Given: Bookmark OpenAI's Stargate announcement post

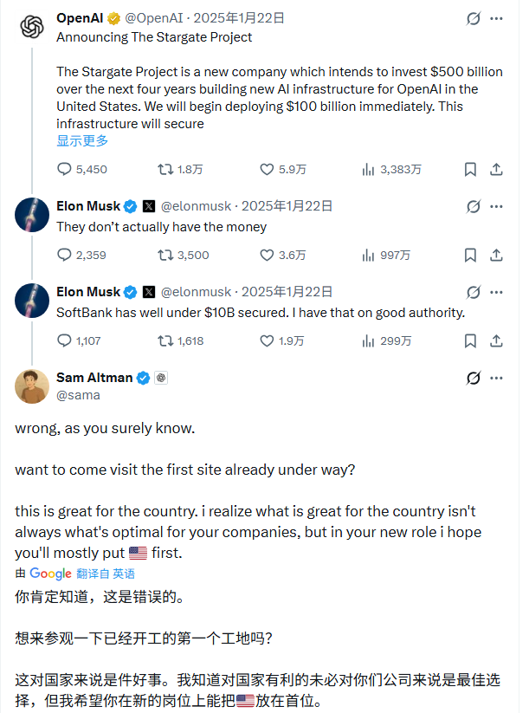Looking at the screenshot, I should point(470,169).
